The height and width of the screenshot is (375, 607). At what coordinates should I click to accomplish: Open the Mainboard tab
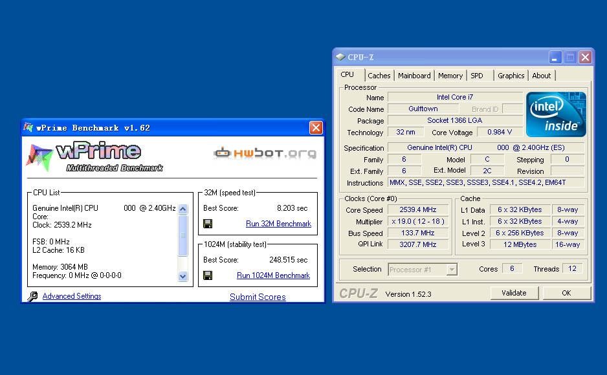click(x=414, y=76)
